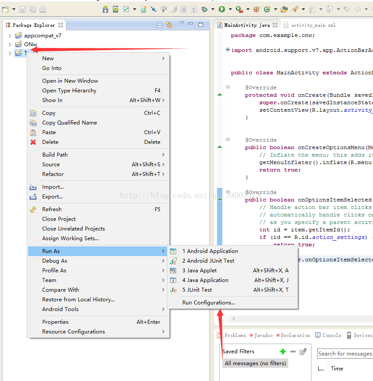Select Android Tools in the context menu
Screen dimensions: 373x381
pos(98,309)
